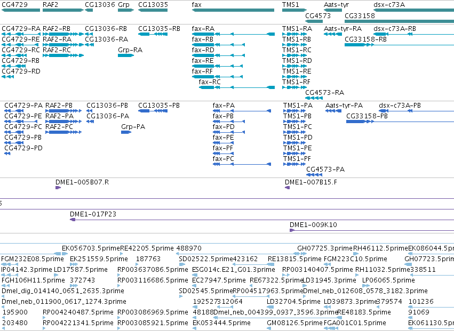Viewport: 454px width, 331px height.
Task: Select the CG4729-PD protein label
Action: pyautogui.click(x=23, y=148)
